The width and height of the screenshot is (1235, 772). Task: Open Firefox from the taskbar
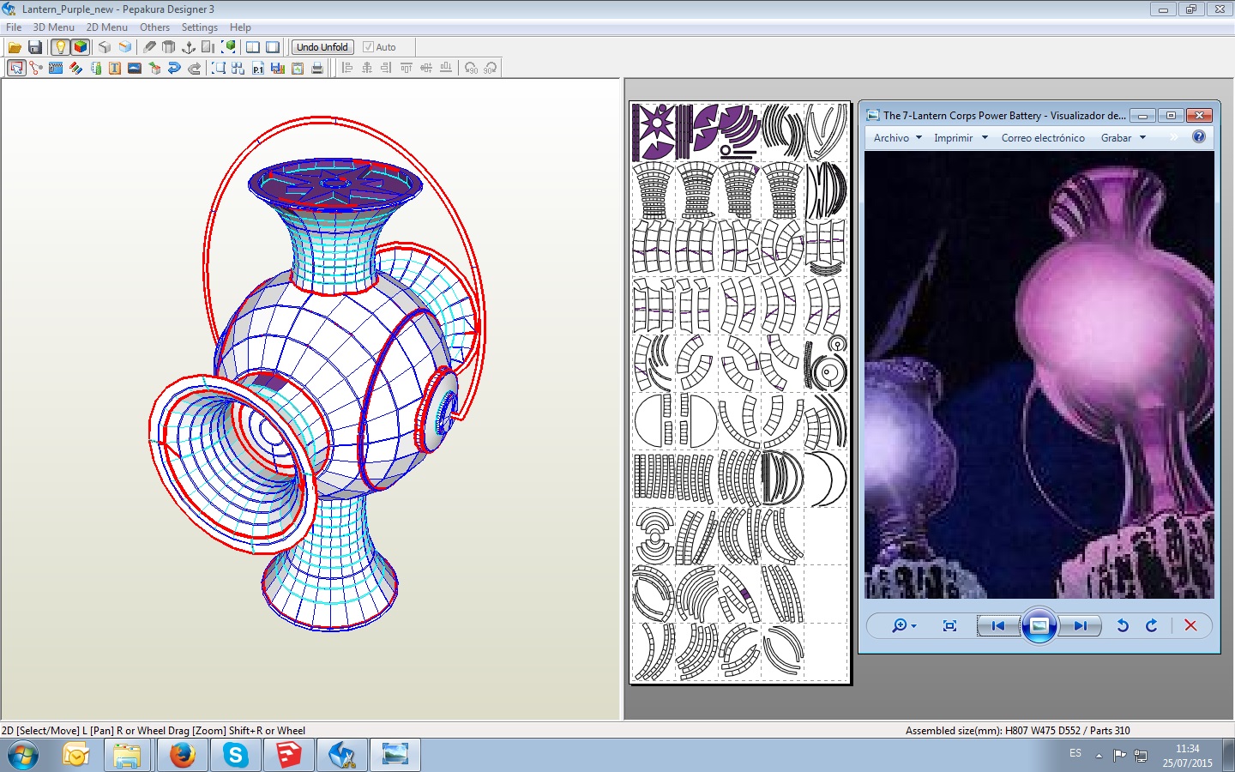point(182,756)
